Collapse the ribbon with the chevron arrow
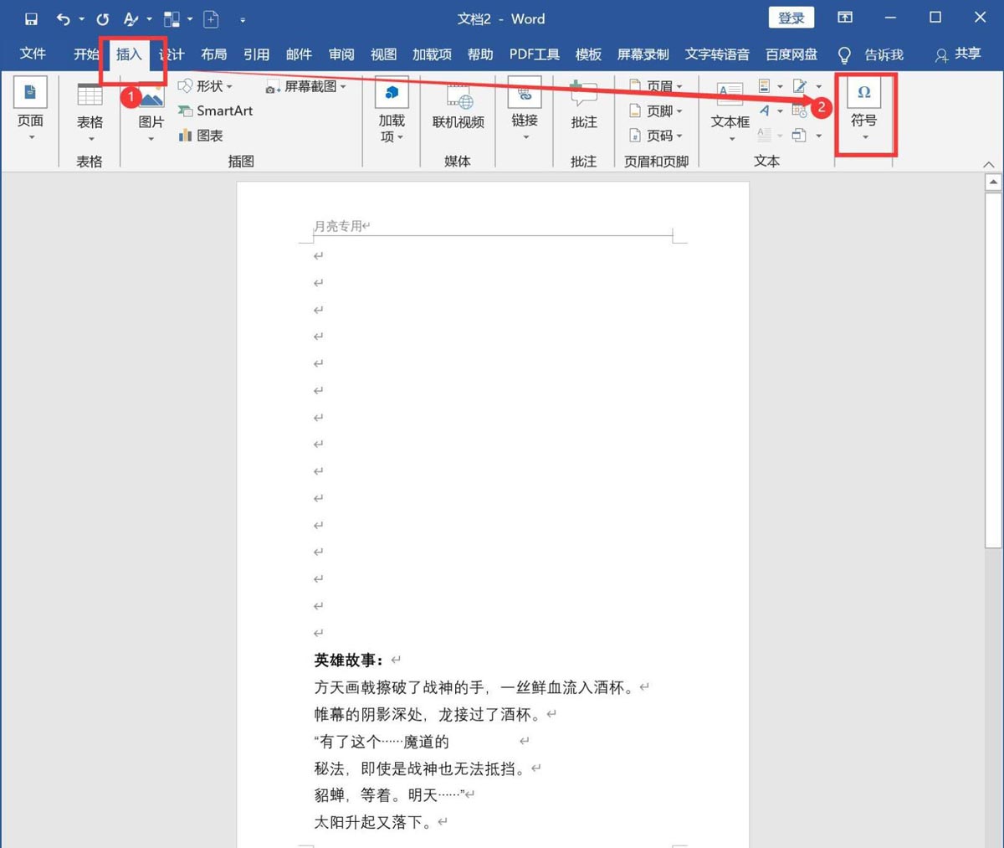Screen dimensions: 1004x848 (x=990, y=164)
